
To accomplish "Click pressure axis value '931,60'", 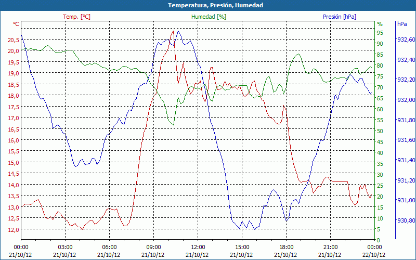I will click(x=406, y=140).
